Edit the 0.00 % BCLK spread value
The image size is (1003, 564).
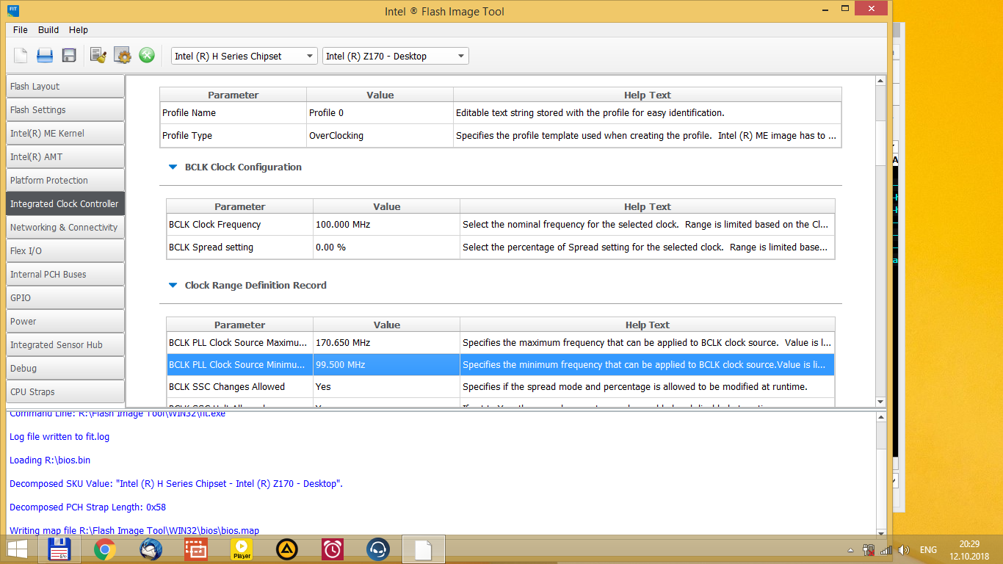click(x=386, y=247)
